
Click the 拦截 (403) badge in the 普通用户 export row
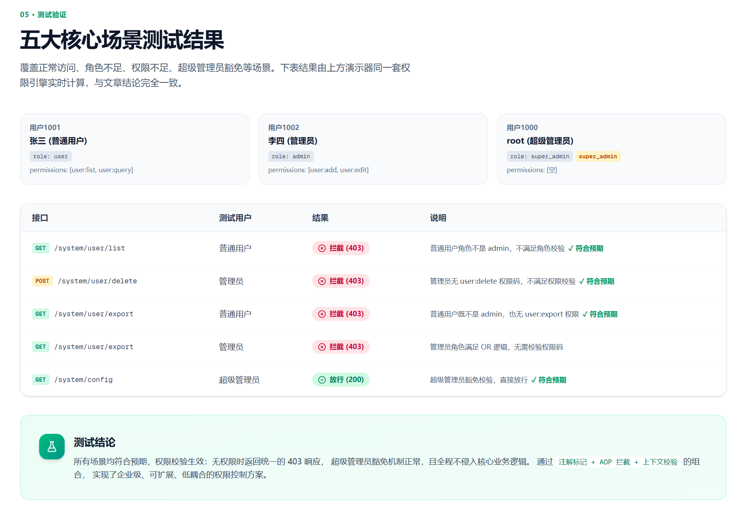[341, 314]
